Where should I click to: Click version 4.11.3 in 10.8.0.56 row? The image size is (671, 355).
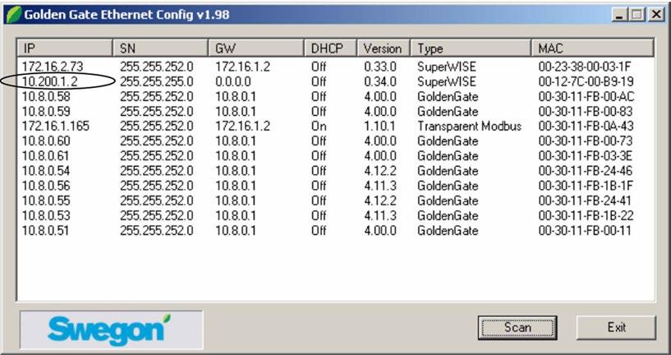(380, 186)
